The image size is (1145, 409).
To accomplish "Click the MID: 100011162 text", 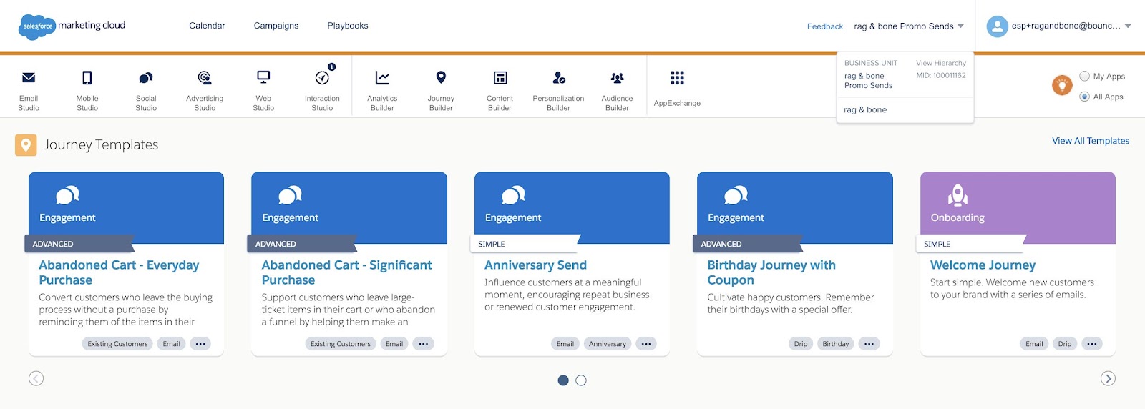I will 941,75.
